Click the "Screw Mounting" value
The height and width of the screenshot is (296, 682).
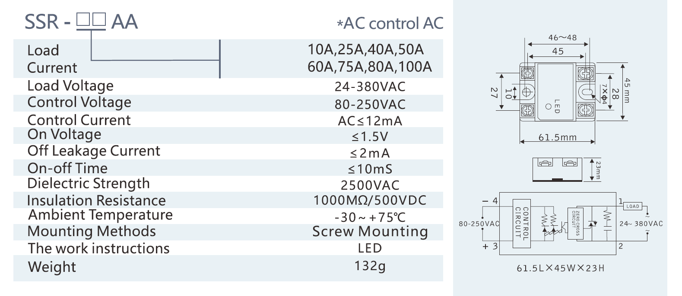370,232
